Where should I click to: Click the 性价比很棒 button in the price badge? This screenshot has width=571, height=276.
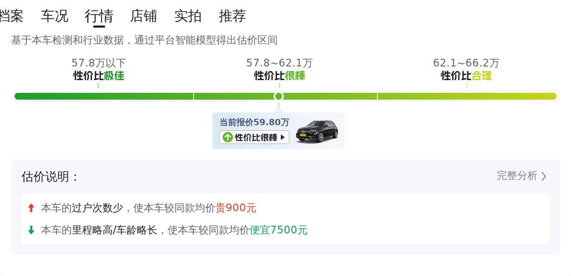coord(254,137)
